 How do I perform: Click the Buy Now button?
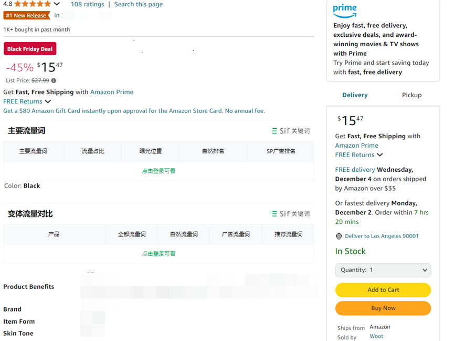pyautogui.click(x=383, y=308)
